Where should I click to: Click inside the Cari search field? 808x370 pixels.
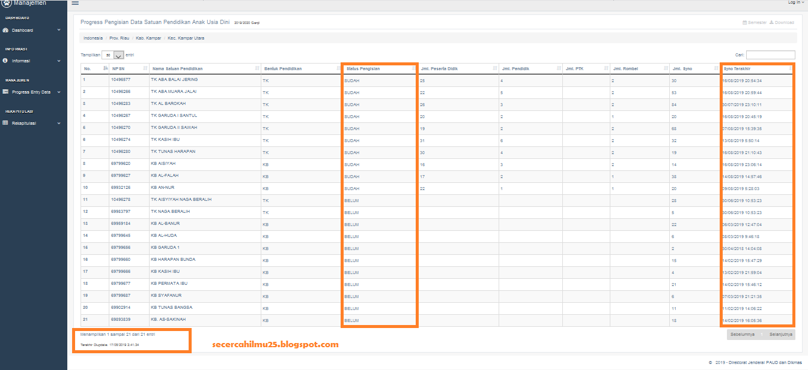click(770, 54)
